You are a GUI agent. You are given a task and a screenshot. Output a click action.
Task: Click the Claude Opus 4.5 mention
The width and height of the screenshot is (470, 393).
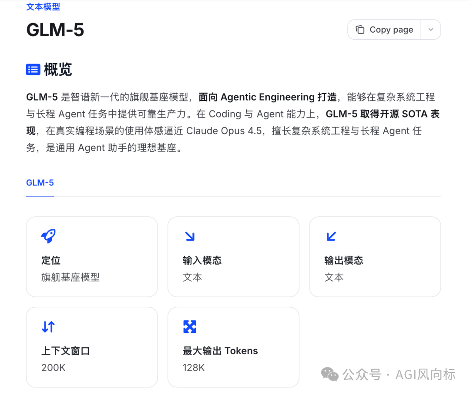(x=224, y=131)
